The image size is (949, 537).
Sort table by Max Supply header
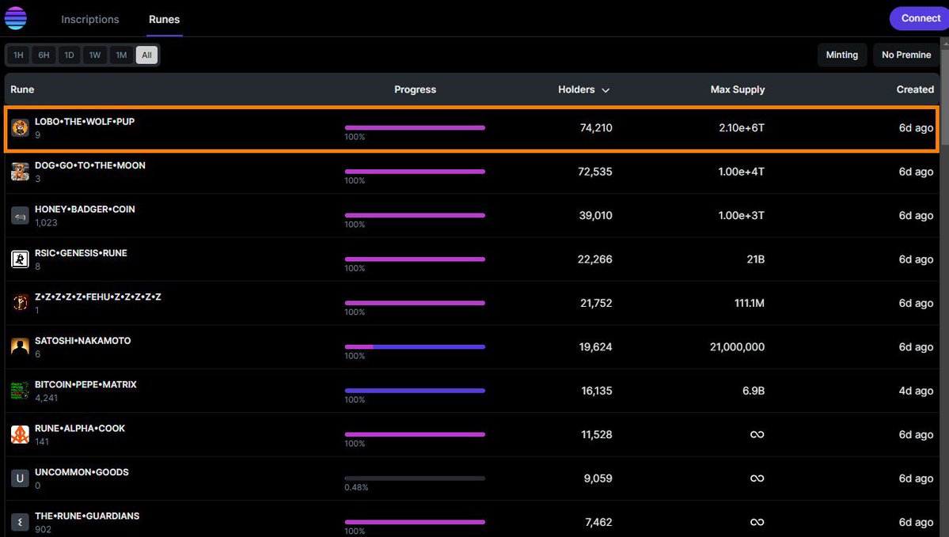pos(737,89)
